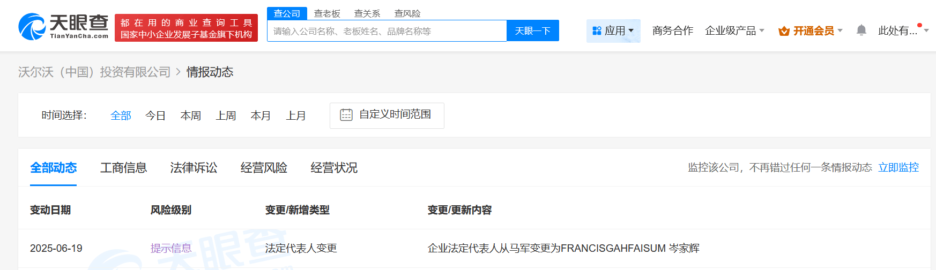Click the date cell 2025-06-19
The image size is (936, 270).
point(56,248)
